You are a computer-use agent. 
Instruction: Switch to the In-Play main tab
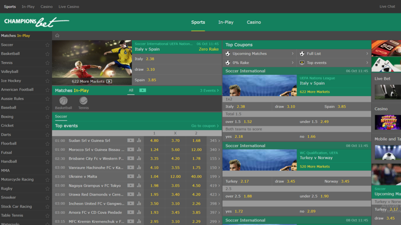coord(226,22)
